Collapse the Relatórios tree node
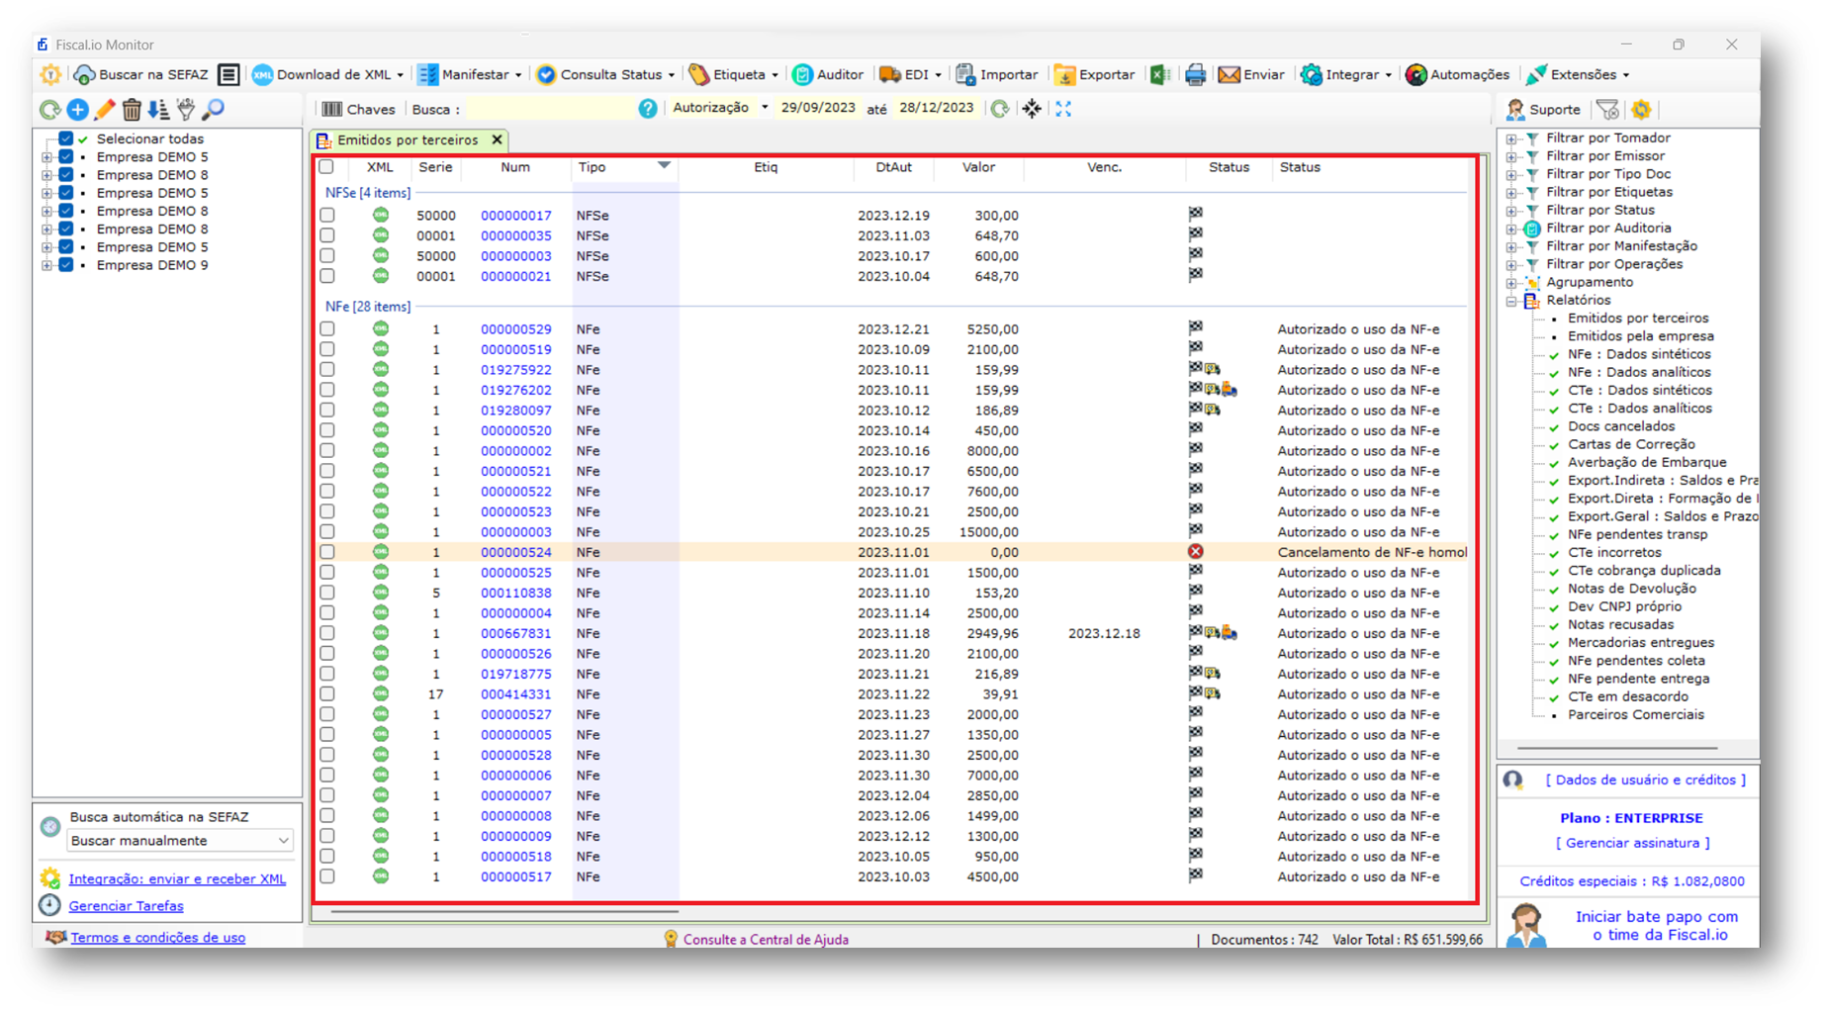 pyautogui.click(x=1511, y=301)
